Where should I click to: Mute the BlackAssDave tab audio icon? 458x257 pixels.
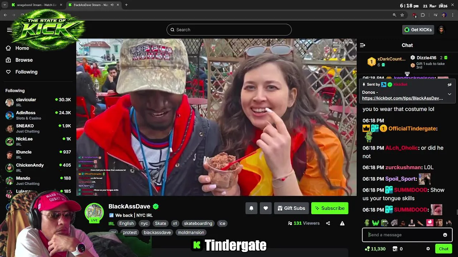pos(112,5)
